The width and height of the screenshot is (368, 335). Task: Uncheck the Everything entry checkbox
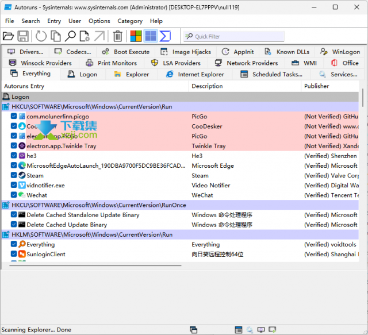click(x=14, y=244)
